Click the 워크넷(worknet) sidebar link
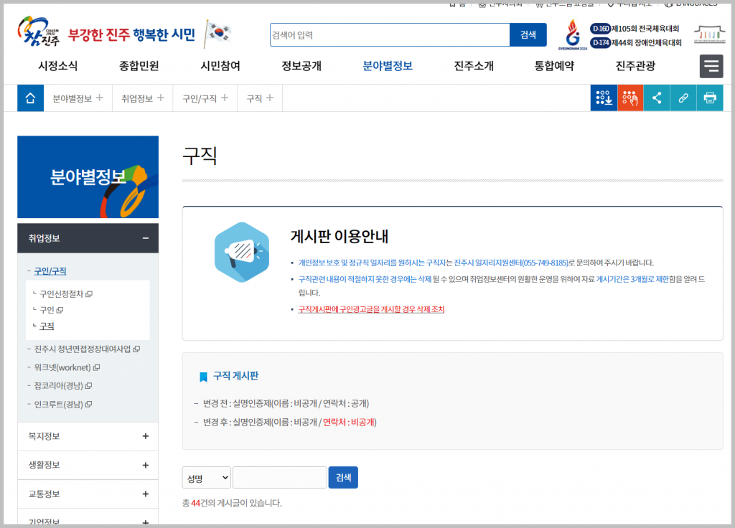This screenshot has height=528, width=735. point(62,368)
